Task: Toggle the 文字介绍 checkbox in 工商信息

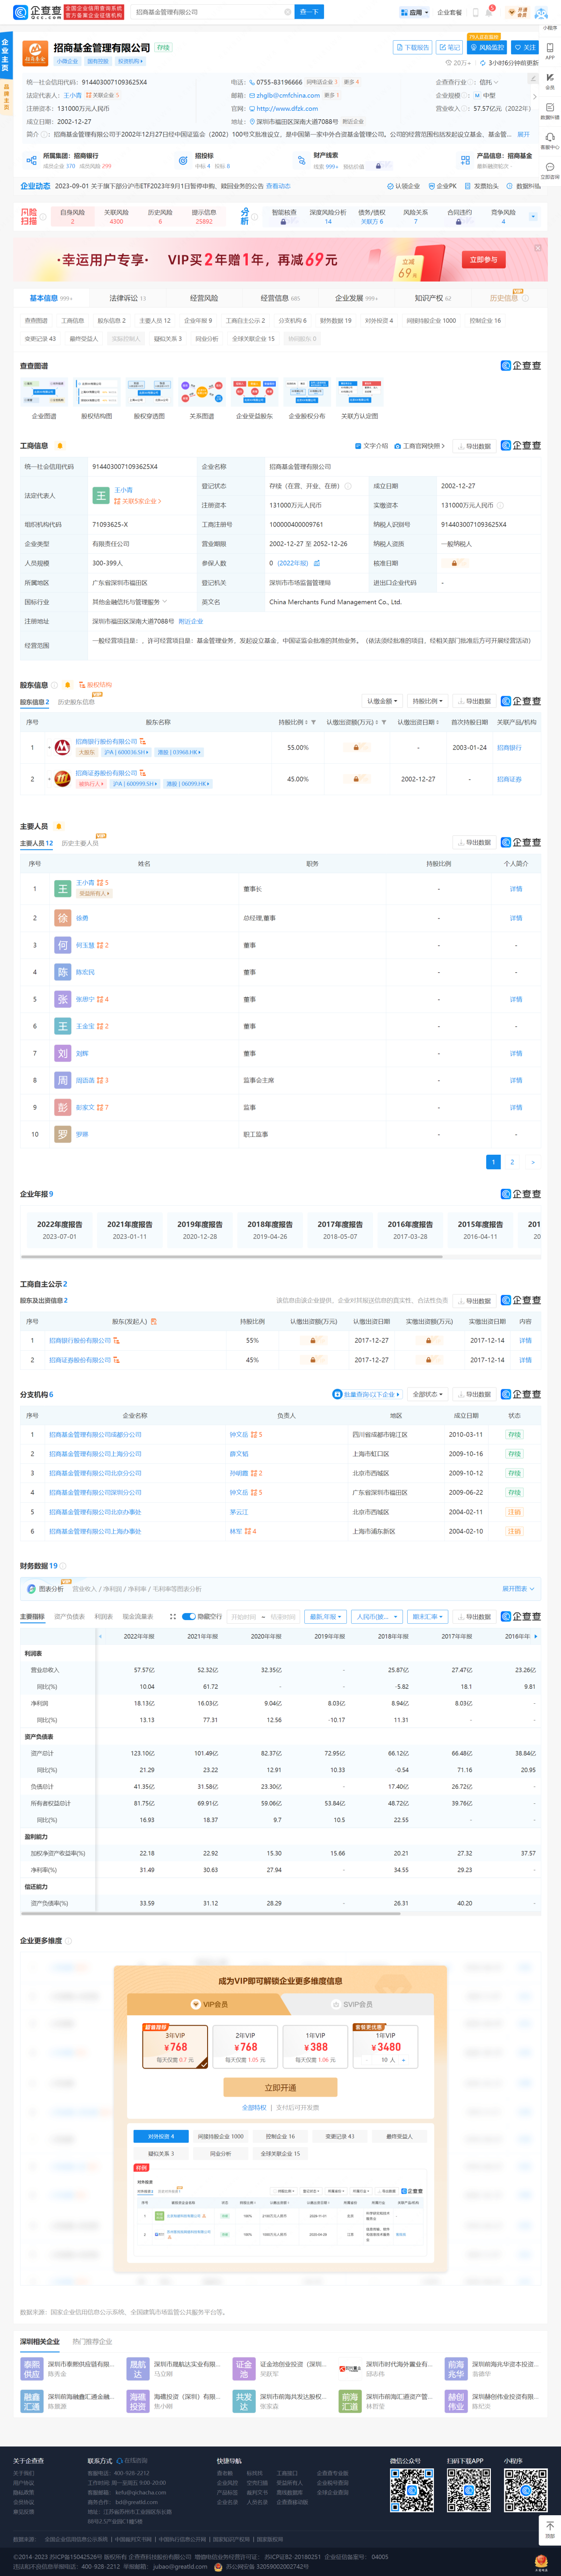Action: click(371, 446)
